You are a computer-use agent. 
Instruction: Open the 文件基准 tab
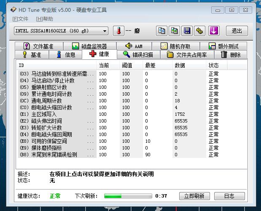(39, 46)
